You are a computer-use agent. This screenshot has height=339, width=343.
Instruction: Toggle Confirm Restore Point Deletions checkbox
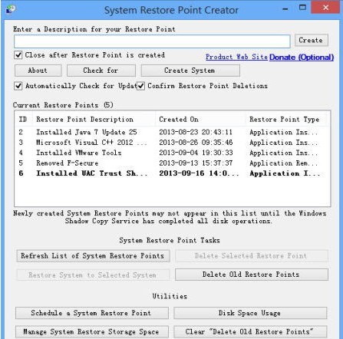tap(140, 86)
